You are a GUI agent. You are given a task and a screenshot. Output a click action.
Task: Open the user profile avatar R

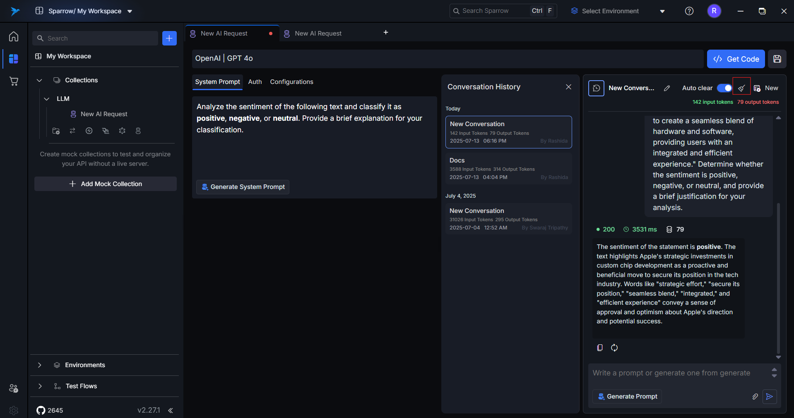[714, 11]
